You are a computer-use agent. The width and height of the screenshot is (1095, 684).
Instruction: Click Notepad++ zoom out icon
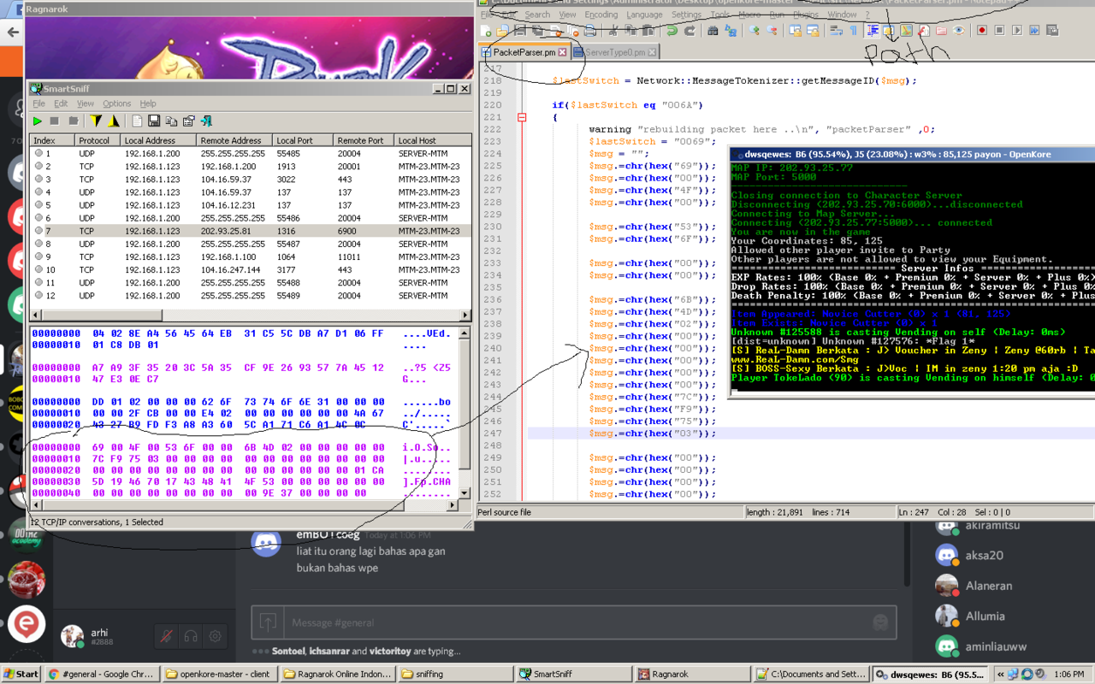coord(771,31)
